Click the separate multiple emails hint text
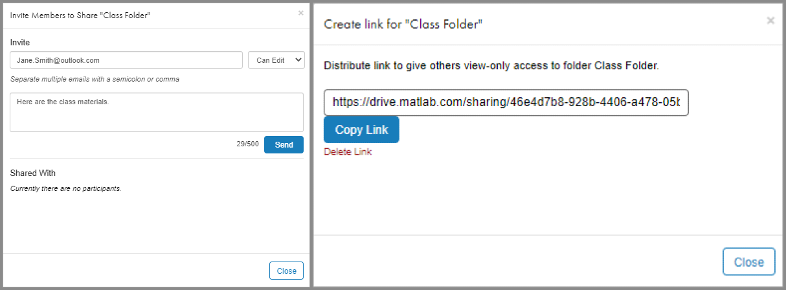The image size is (786, 290). coord(95,79)
